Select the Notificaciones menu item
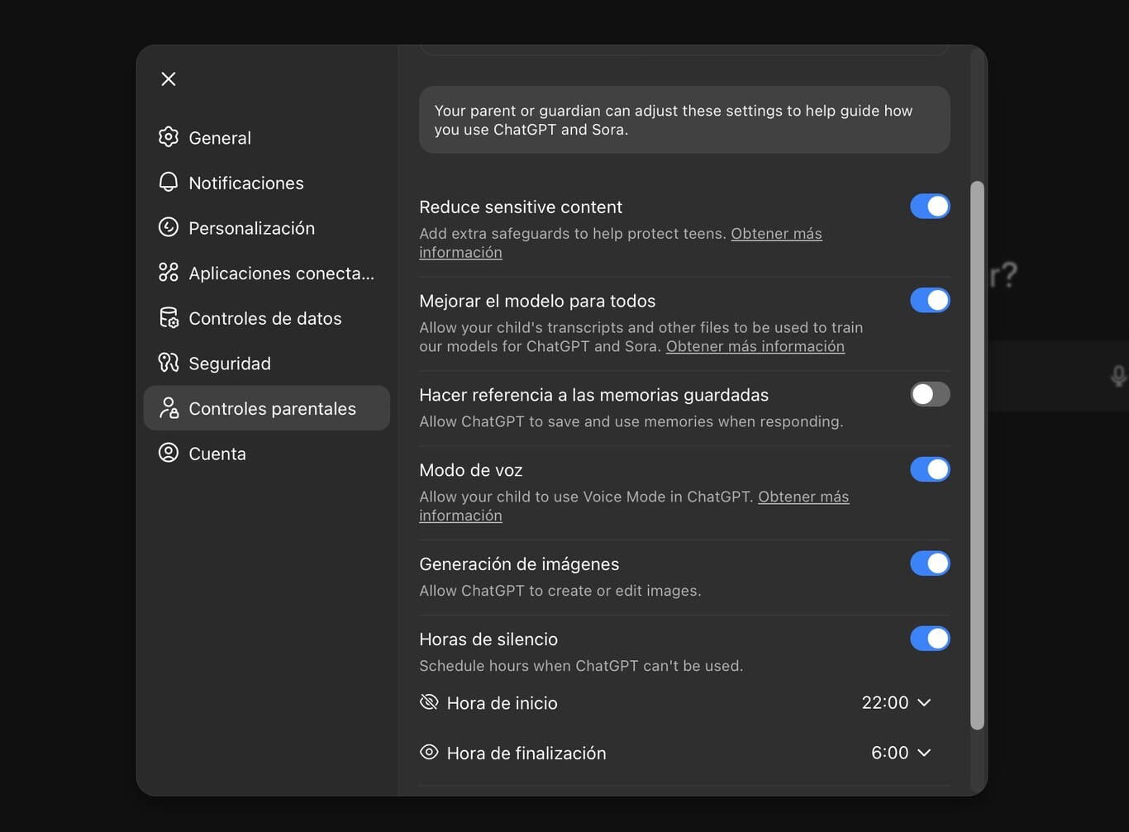 point(245,183)
